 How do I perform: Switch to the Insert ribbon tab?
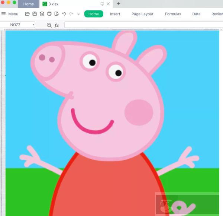115,14
